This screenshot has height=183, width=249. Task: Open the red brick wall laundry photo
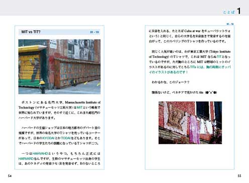pos(190,123)
